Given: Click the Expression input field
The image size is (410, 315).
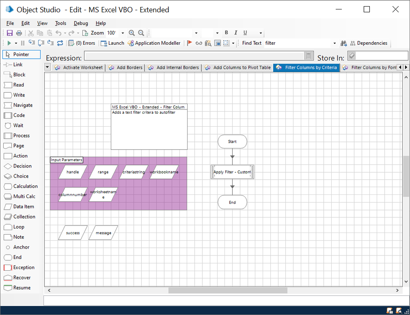Looking at the screenshot, I should 194,56.
